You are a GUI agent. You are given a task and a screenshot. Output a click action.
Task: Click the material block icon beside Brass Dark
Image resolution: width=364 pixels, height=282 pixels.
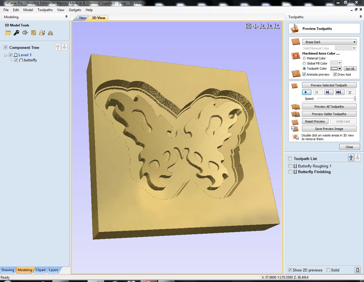[296, 42]
